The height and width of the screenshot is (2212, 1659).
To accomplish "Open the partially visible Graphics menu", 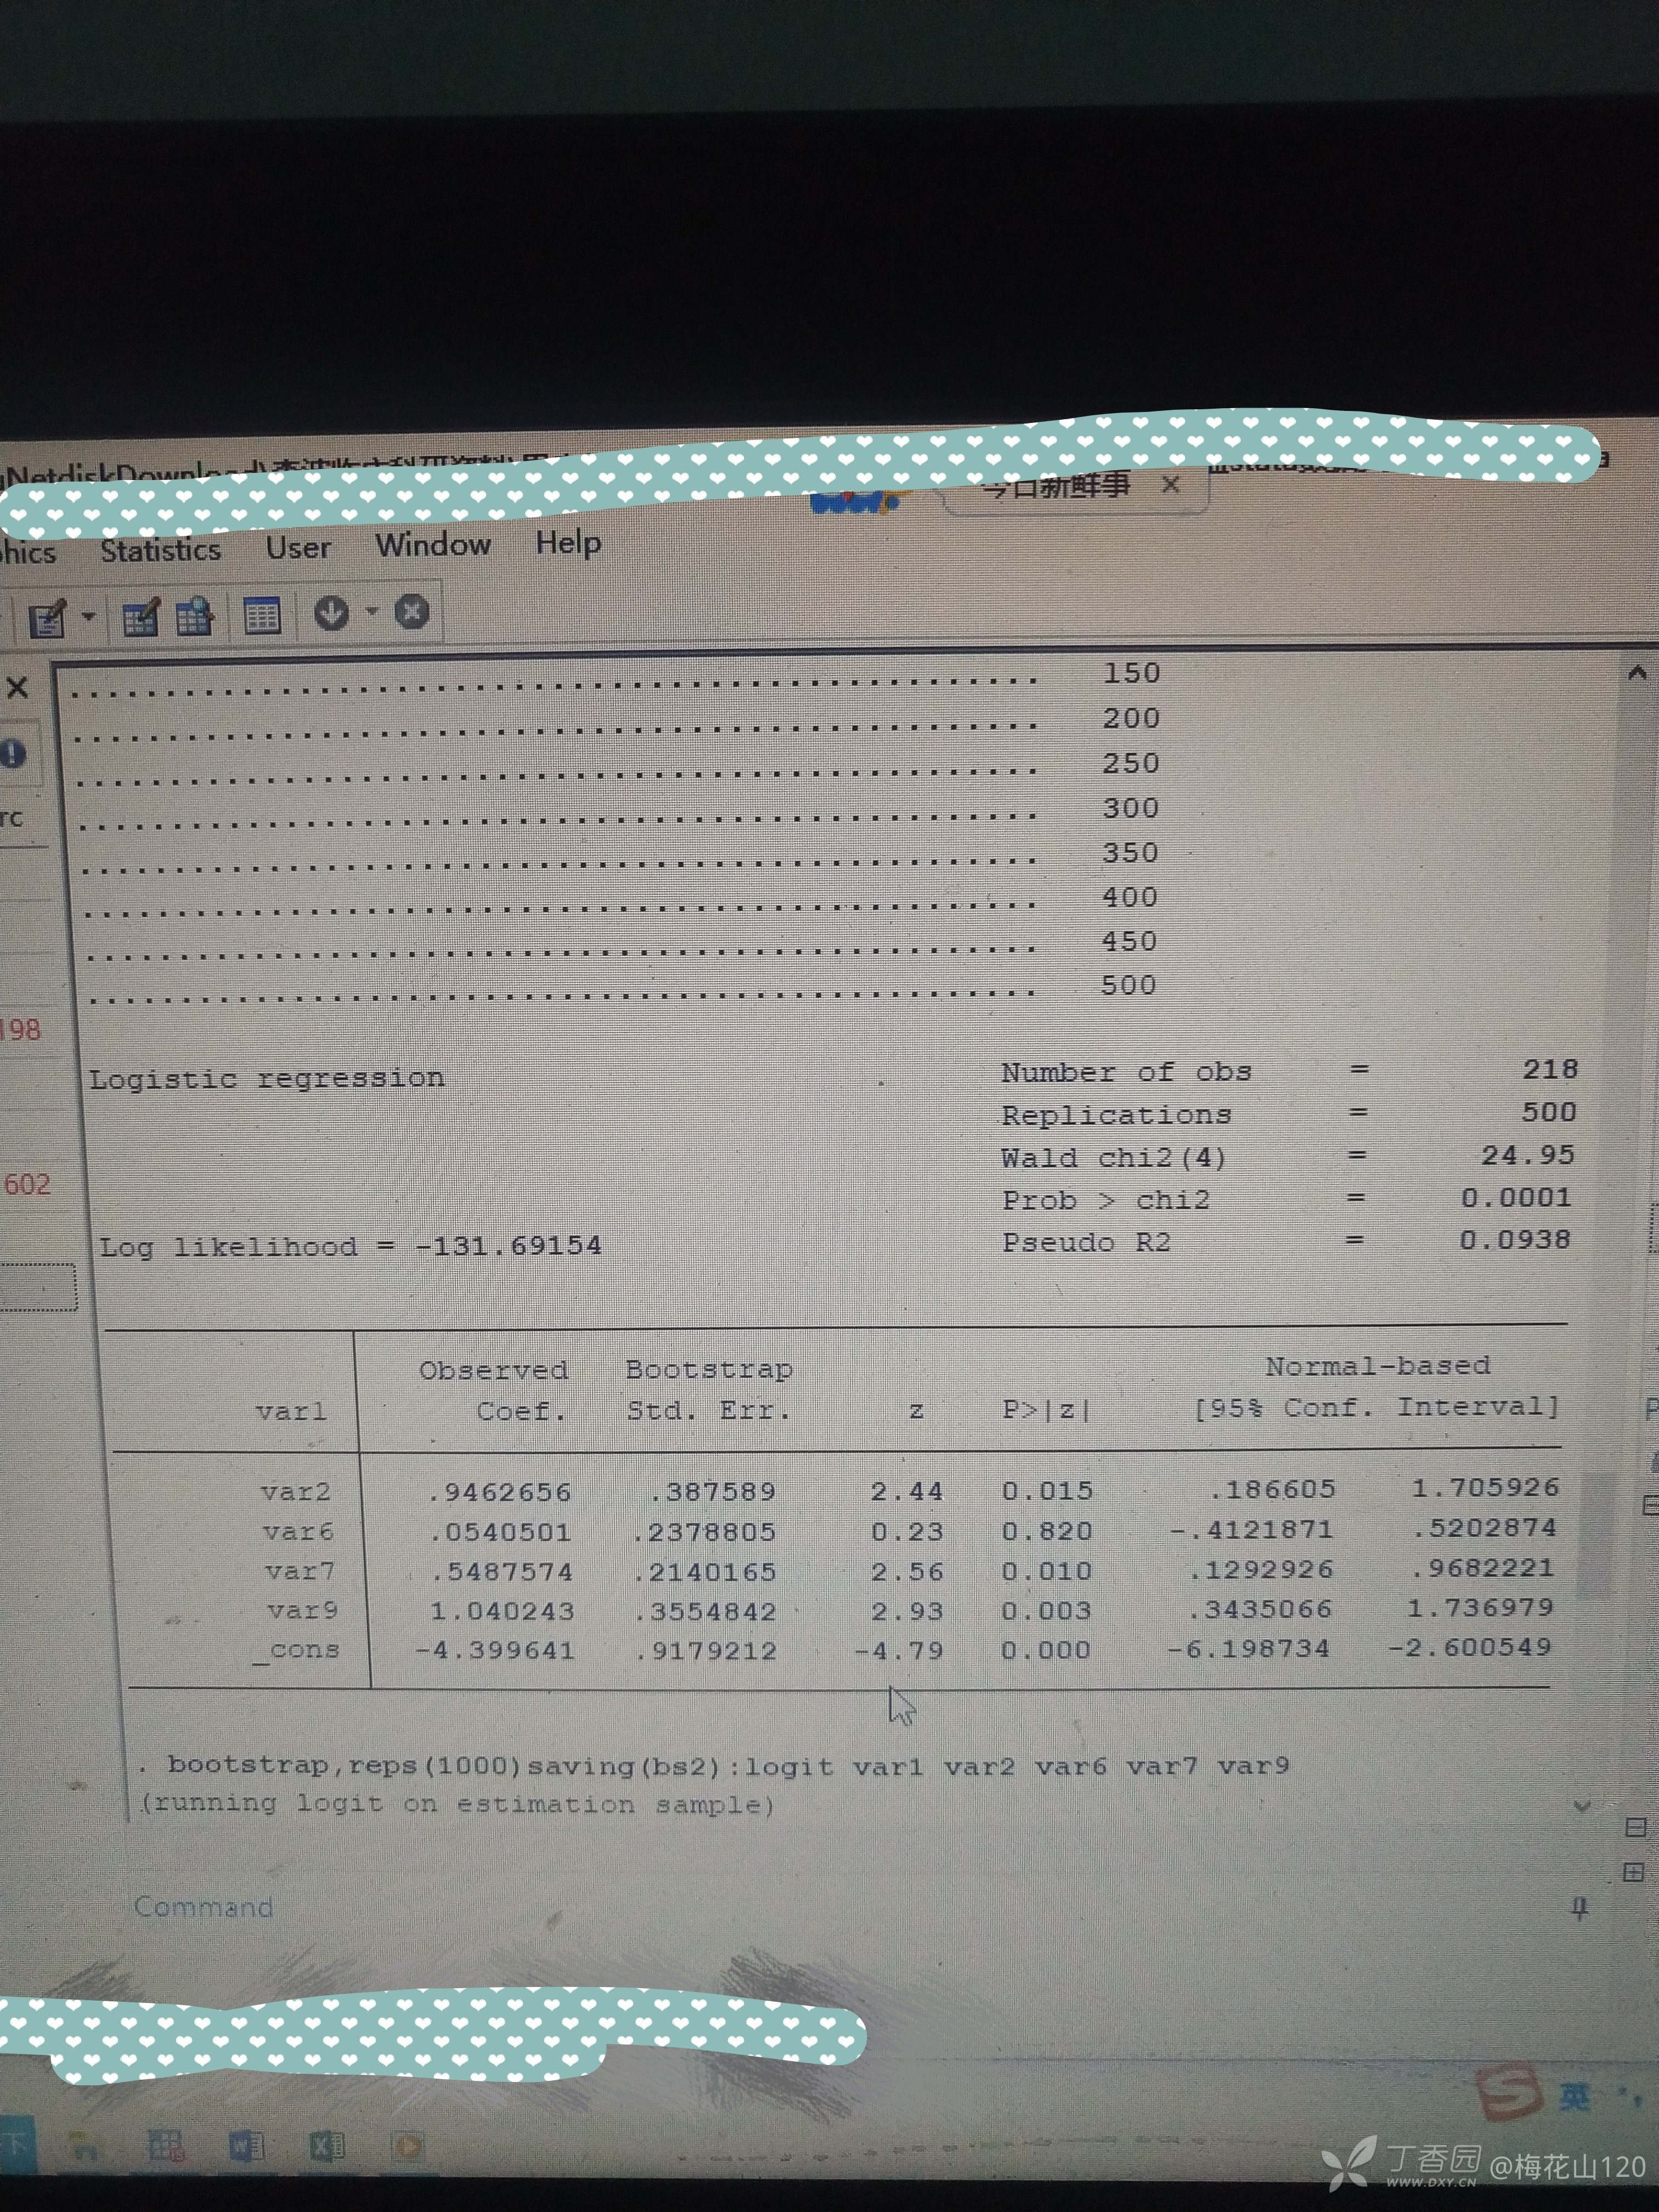I will click(27, 552).
